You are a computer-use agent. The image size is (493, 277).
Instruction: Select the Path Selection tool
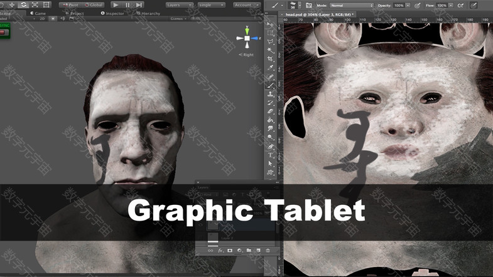(270, 164)
